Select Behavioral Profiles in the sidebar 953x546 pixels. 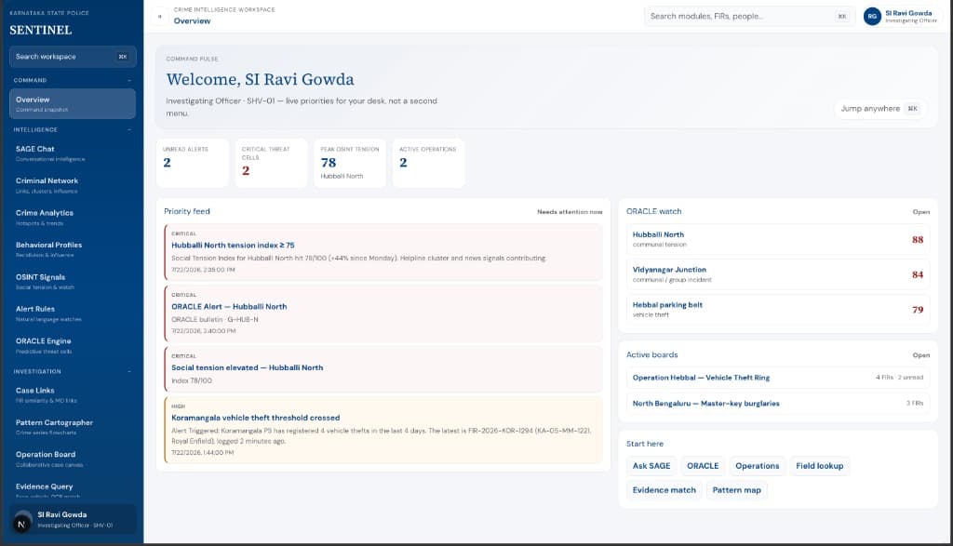[73, 249]
